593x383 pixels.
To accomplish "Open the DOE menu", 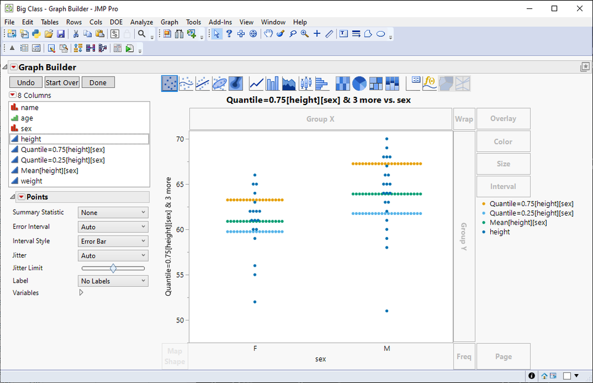I will [116, 22].
